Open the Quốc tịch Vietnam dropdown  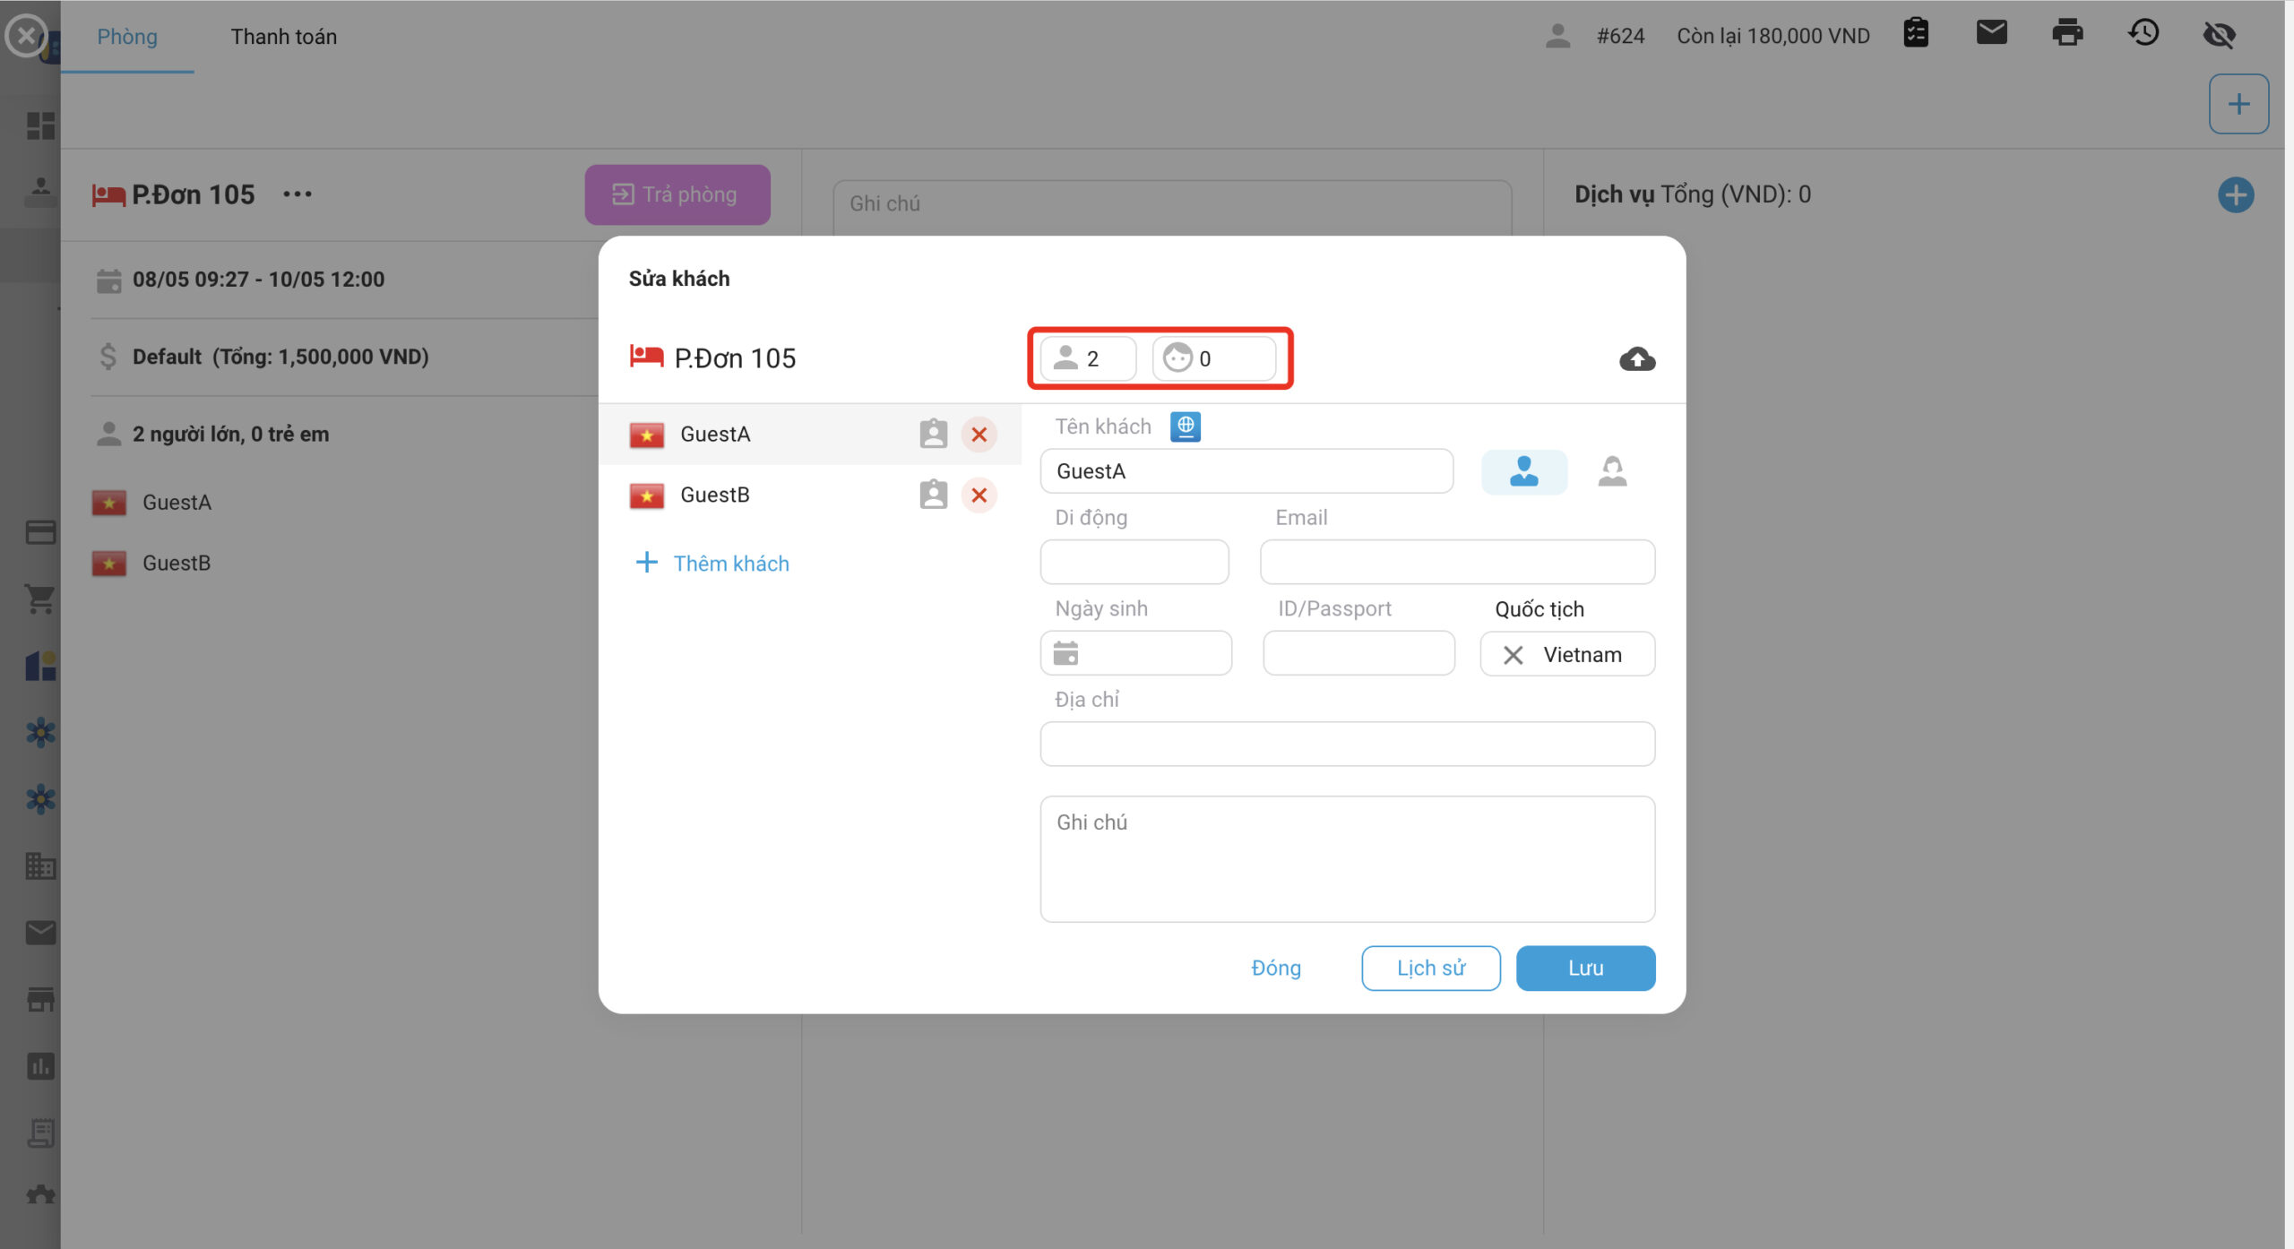click(x=1581, y=655)
